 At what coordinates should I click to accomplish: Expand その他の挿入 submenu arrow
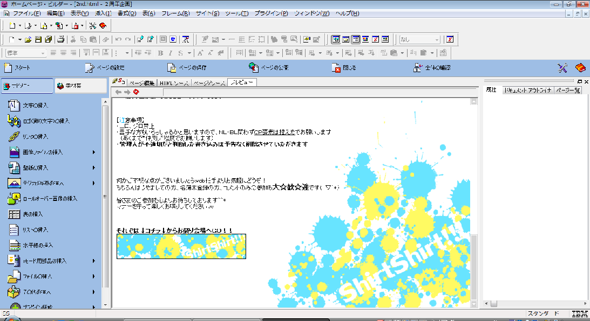(x=94, y=292)
